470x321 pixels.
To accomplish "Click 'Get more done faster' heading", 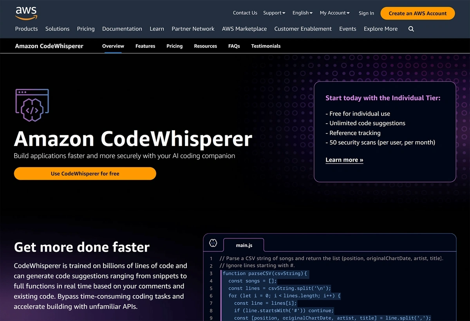I will point(82,247).
